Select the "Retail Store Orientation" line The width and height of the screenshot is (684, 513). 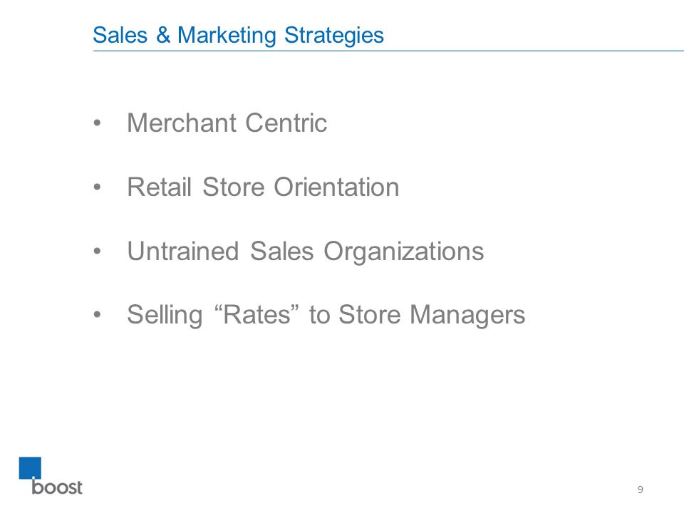pyautogui.click(x=263, y=187)
